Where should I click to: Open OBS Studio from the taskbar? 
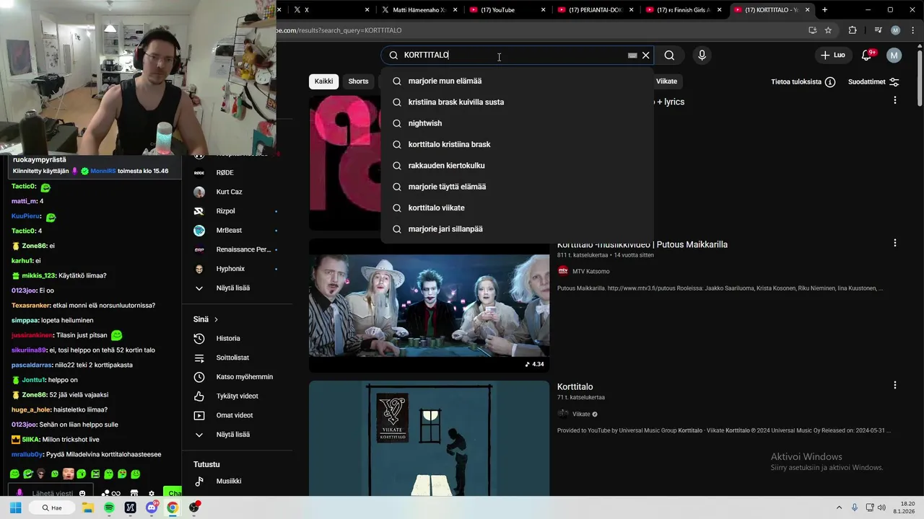[x=193, y=507]
